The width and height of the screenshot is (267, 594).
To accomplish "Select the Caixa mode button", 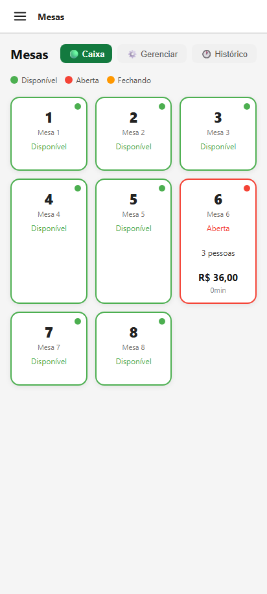I will point(86,54).
